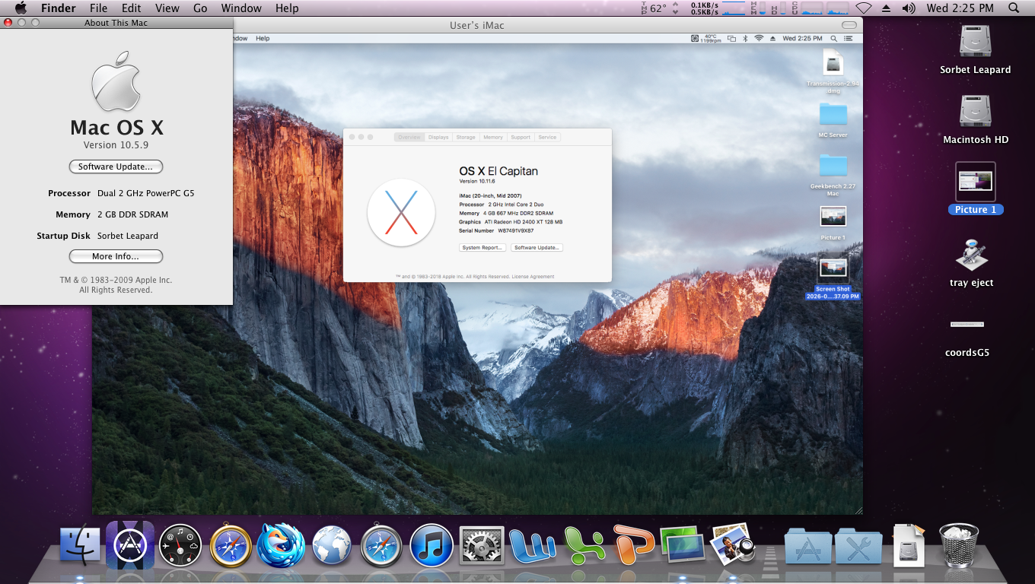Viewport: 1035px width, 584px height.
Task: Launch the purple App Store-style Dock icon
Action: coord(130,545)
